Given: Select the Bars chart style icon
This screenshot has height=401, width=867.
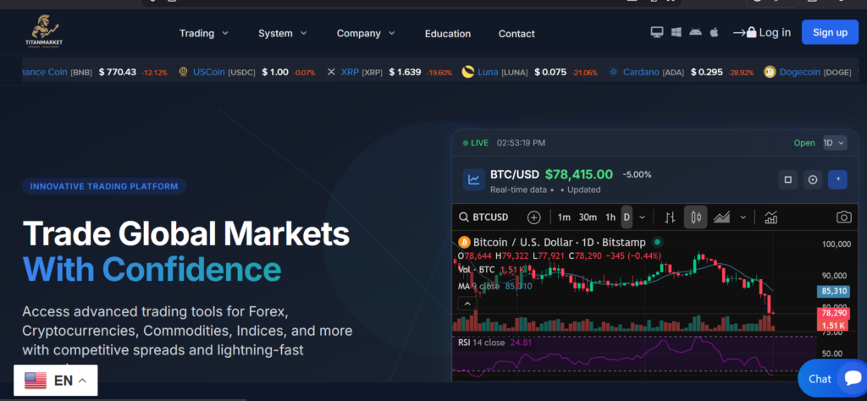Looking at the screenshot, I should pos(670,217).
